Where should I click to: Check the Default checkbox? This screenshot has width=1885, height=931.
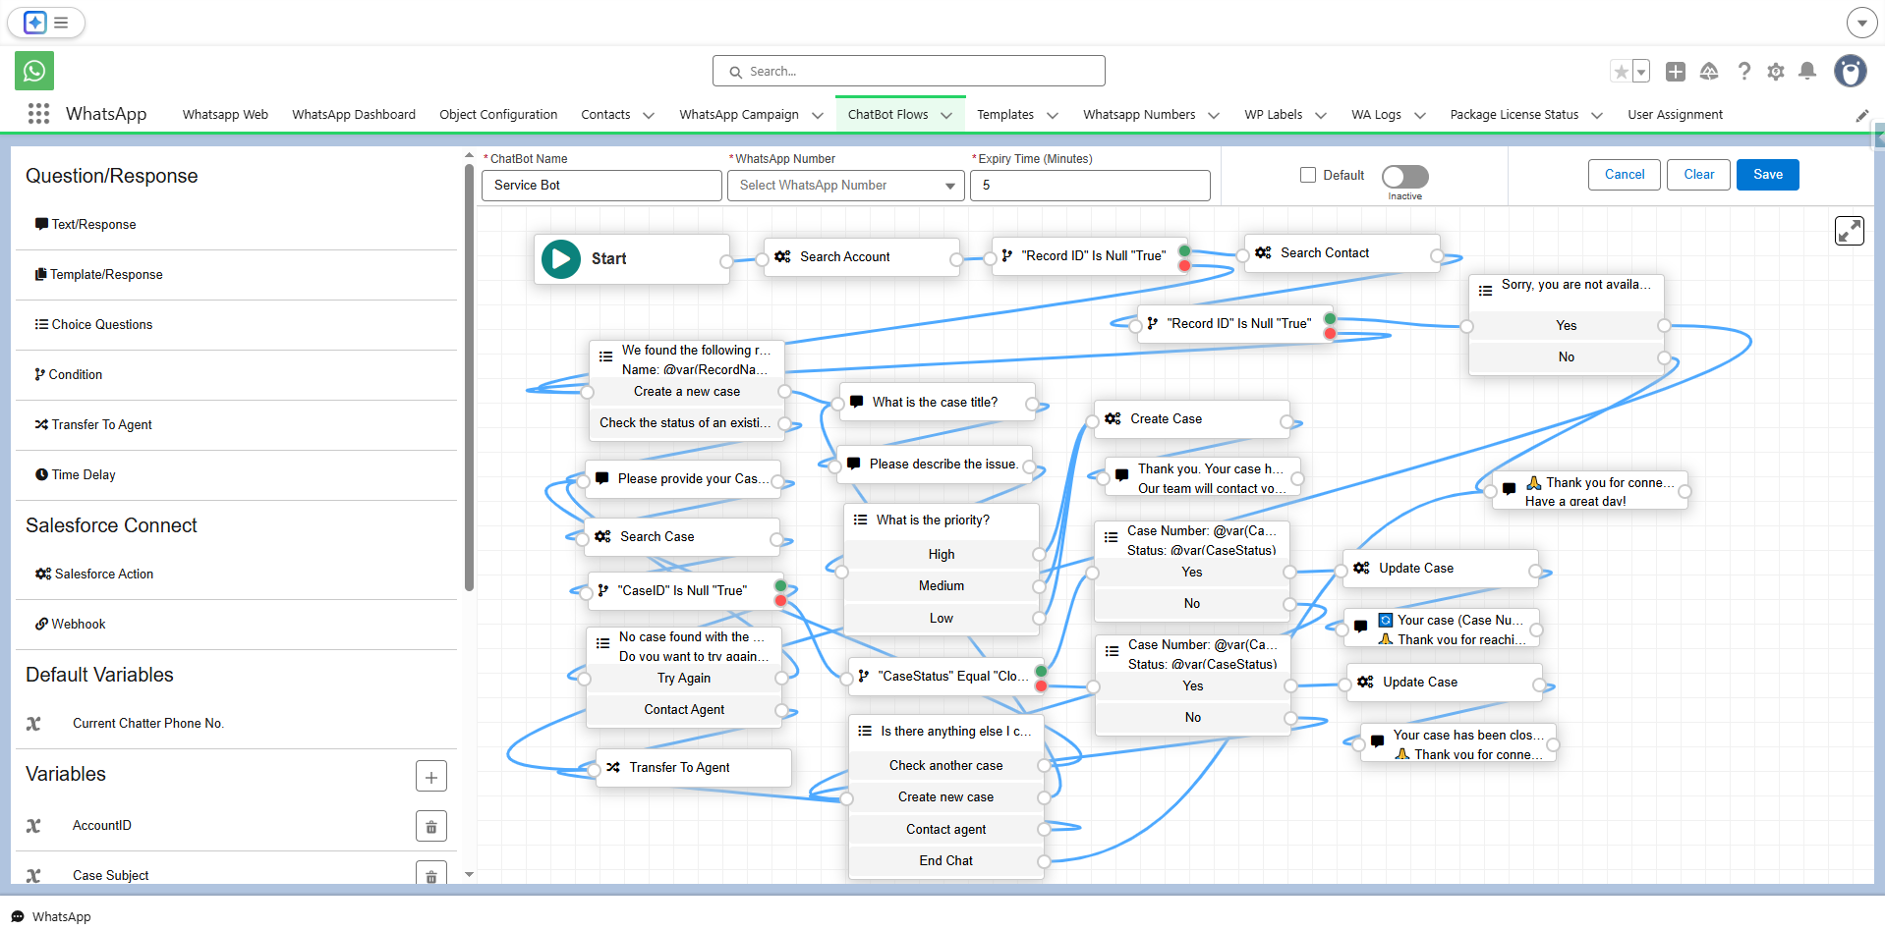pyautogui.click(x=1308, y=175)
